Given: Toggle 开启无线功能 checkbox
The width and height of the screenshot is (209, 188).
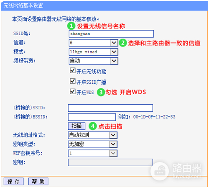Looking at the screenshot, I should 73,70.
